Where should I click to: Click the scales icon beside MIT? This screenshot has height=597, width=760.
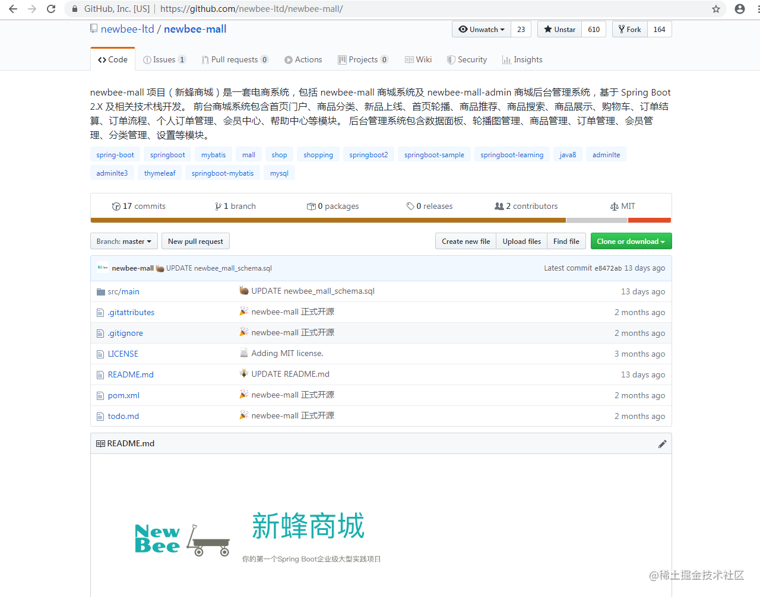615,207
